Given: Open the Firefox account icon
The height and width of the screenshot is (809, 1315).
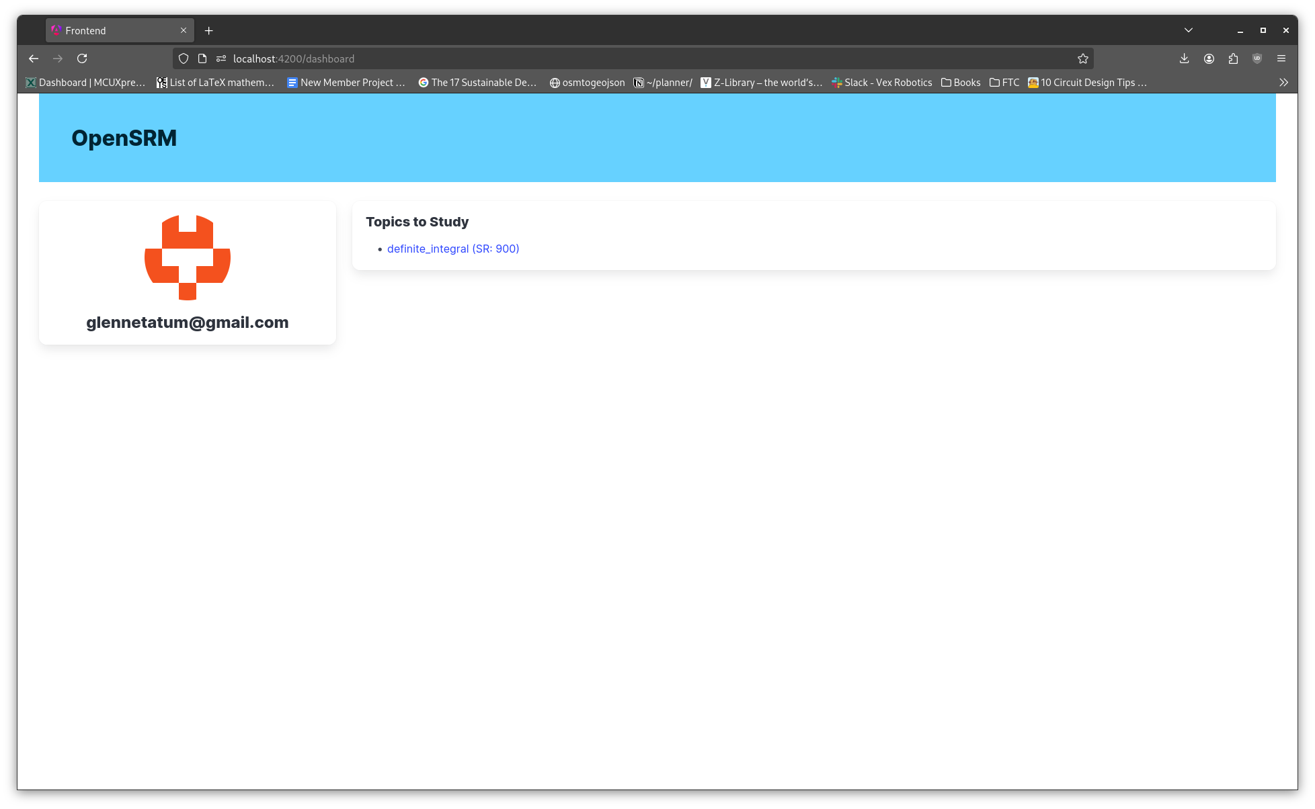Looking at the screenshot, I should [x=1209, y=58].
